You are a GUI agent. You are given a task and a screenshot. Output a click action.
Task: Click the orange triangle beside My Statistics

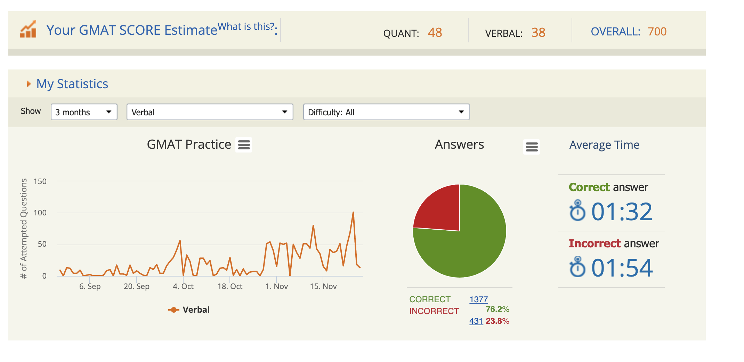pos(29,84)
